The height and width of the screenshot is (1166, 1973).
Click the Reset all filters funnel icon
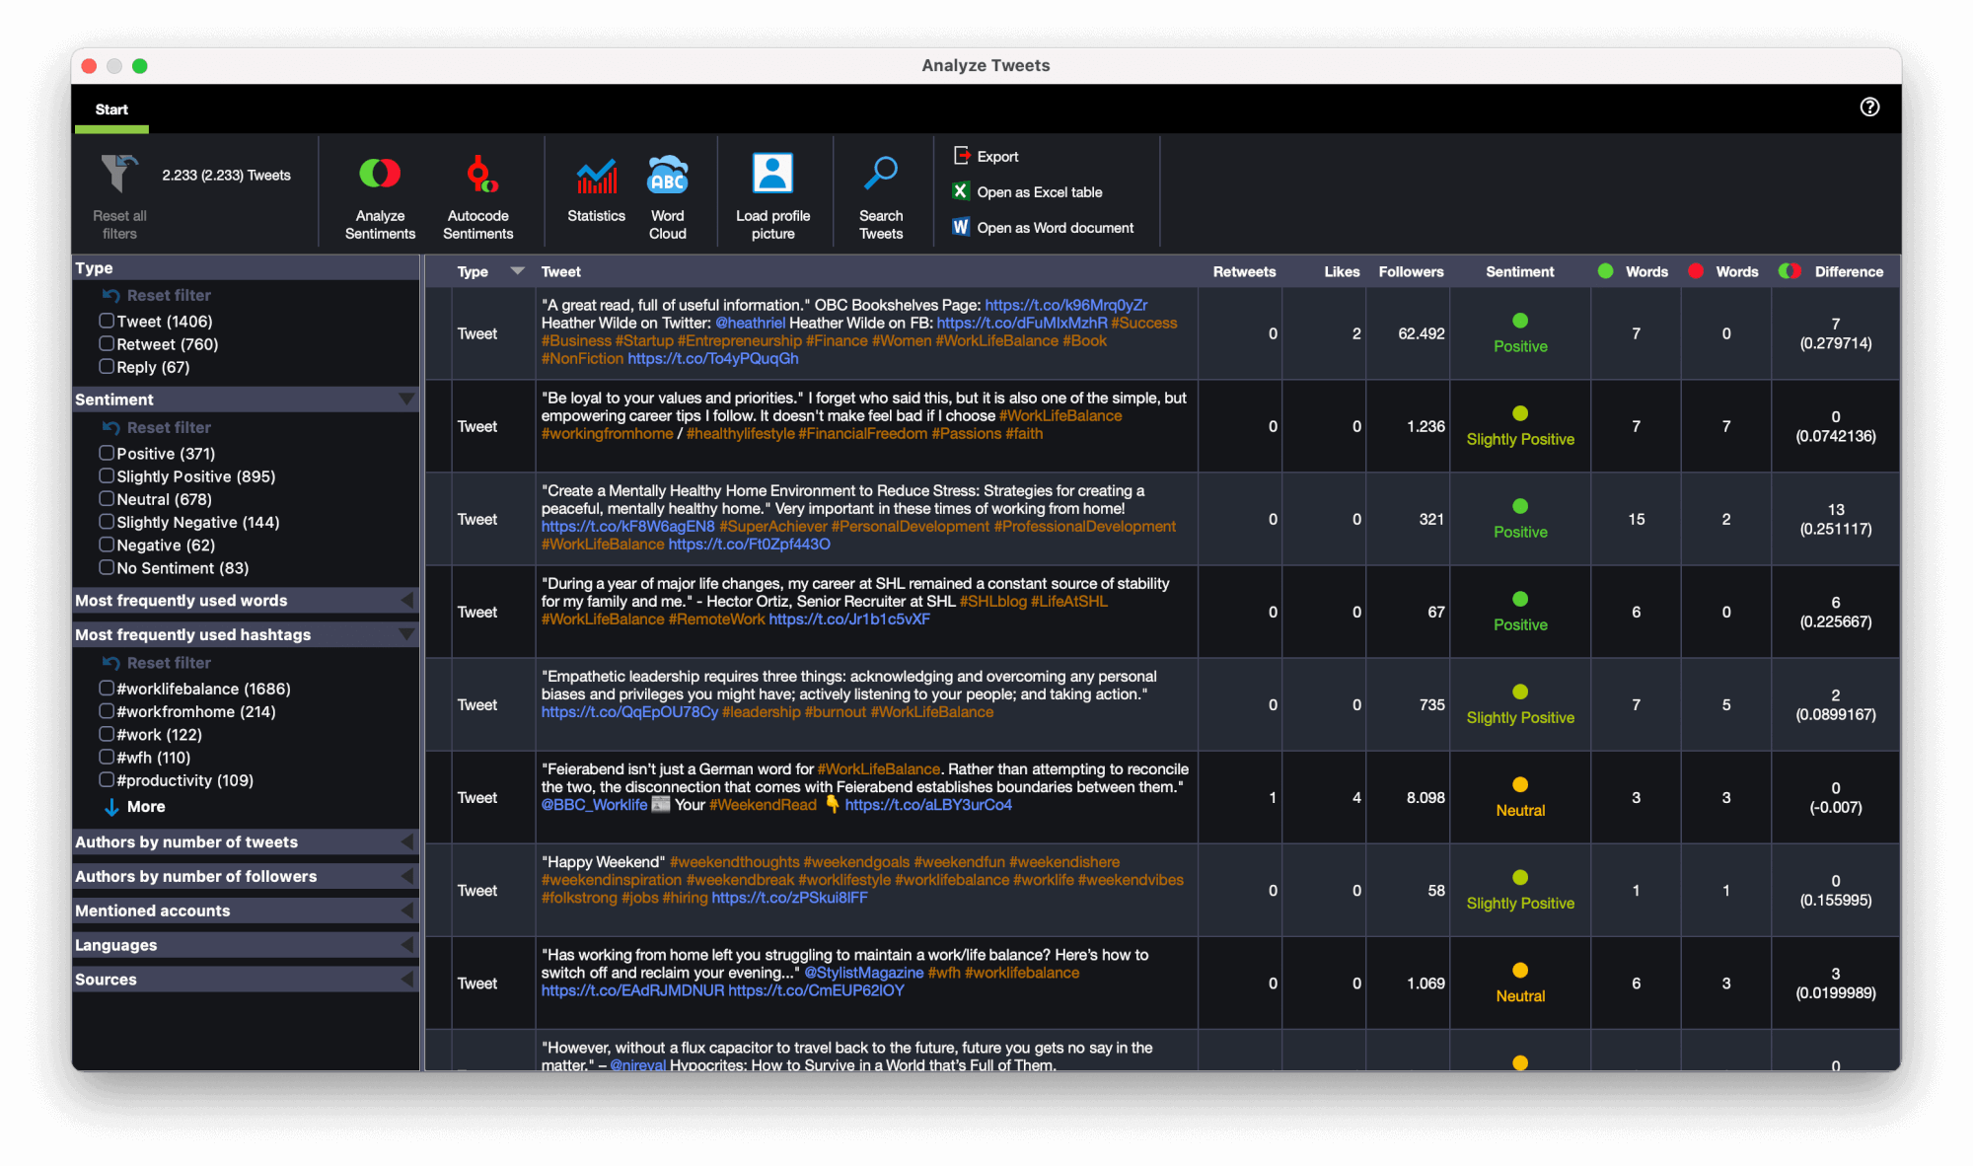pos(118,174)
